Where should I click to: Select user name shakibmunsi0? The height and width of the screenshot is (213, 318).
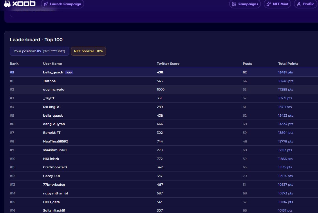(55, 150)
